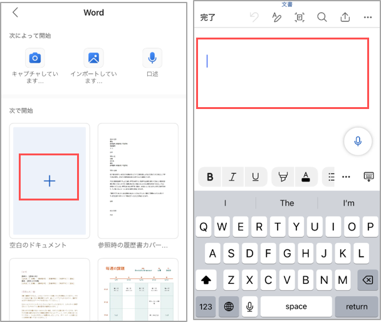
Task: Tap the camera capture icon
Action: point(35,58)
